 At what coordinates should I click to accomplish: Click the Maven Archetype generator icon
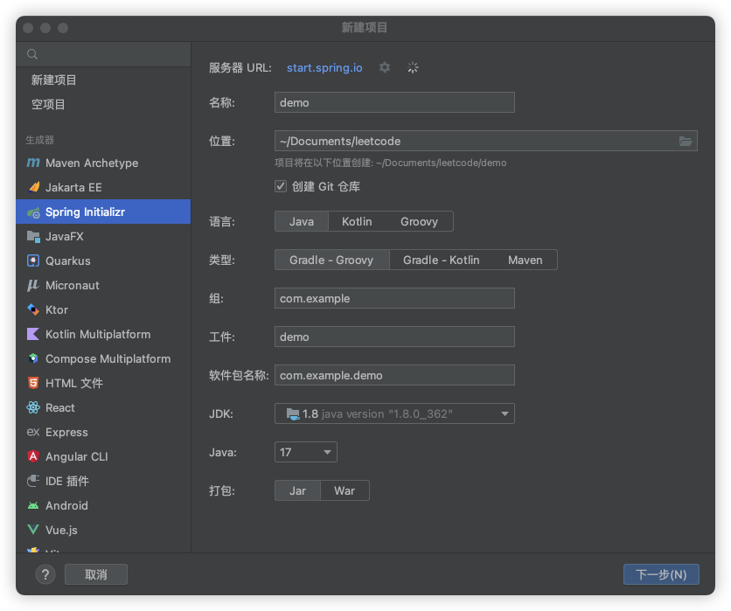pos(33,163)
